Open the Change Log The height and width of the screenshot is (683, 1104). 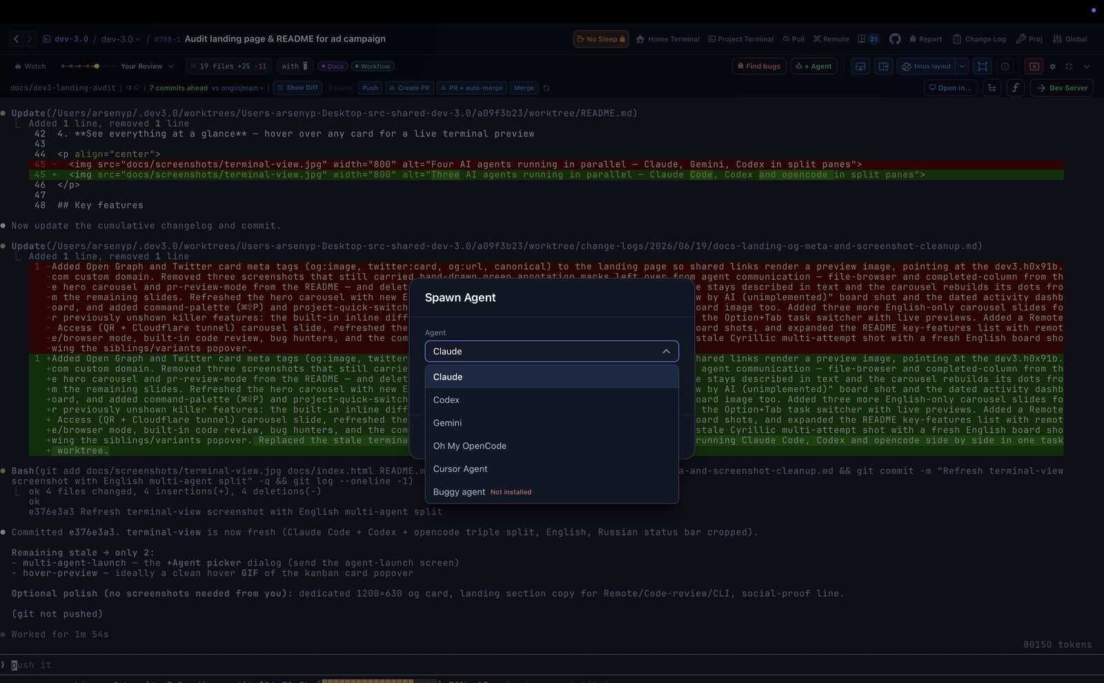(x=979, y=39)
